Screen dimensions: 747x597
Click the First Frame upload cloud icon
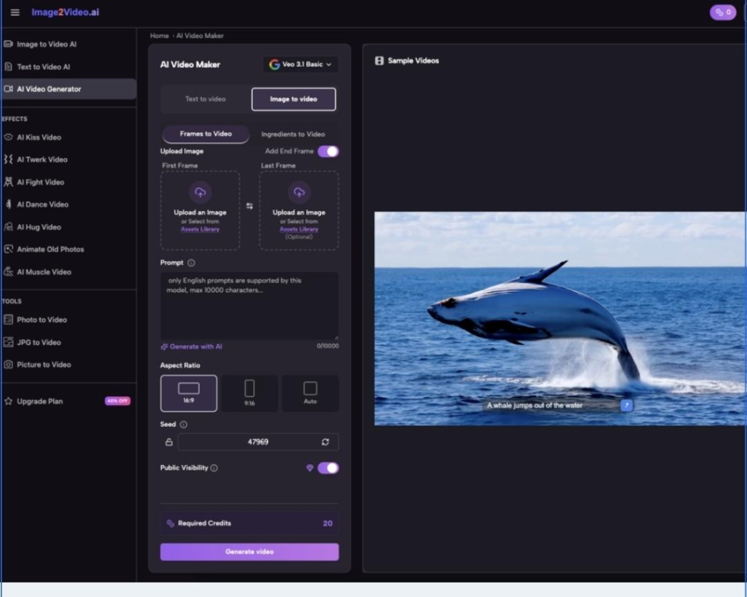200,193
